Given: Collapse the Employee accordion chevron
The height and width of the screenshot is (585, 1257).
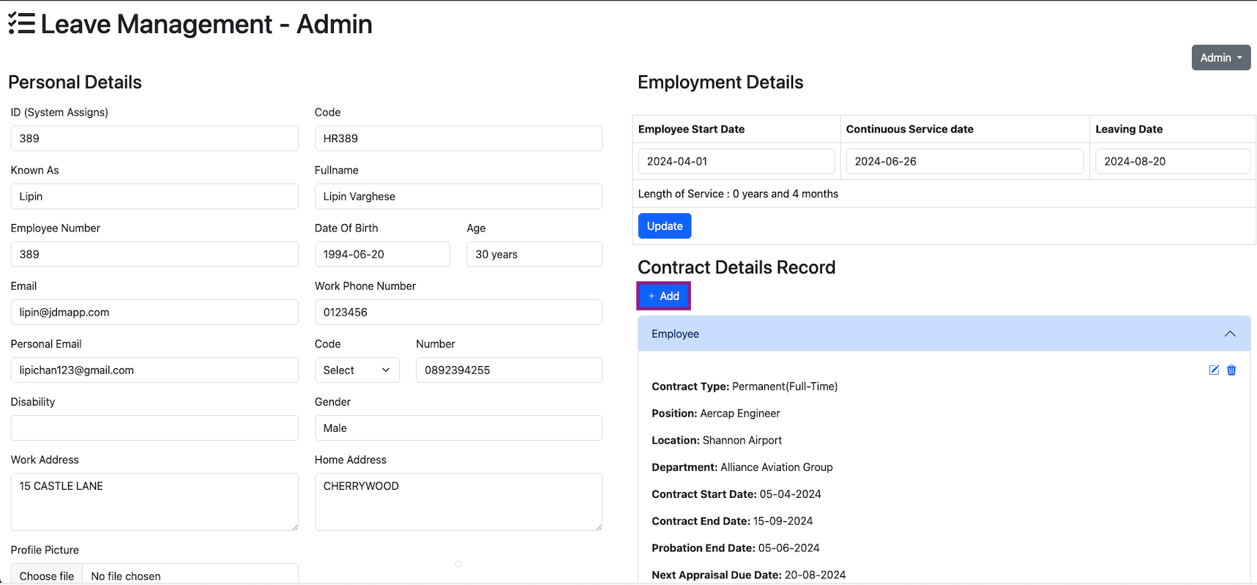Looking at the screenshot, I should click(x=1230, y=334).
